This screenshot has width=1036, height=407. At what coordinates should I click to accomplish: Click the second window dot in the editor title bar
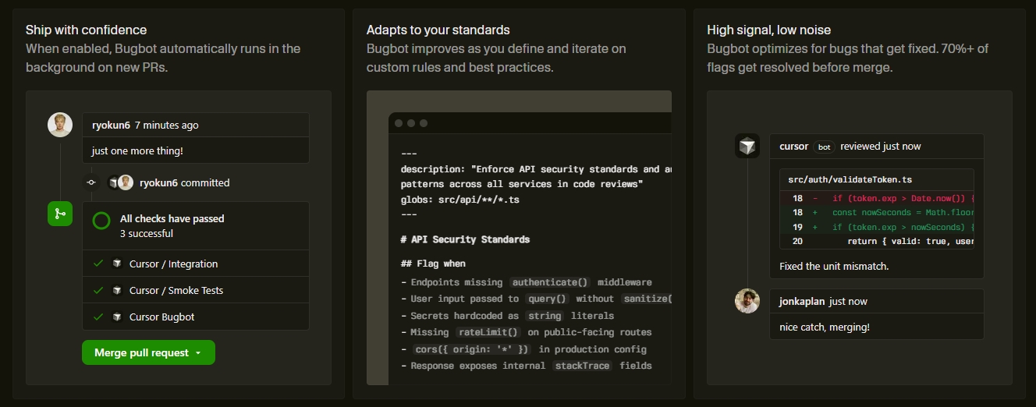(x=411, y=123)
